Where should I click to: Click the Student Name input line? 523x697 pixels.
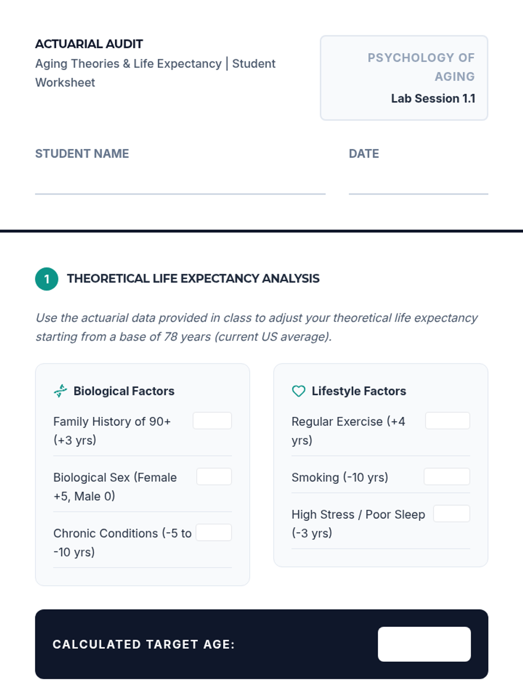180,183
